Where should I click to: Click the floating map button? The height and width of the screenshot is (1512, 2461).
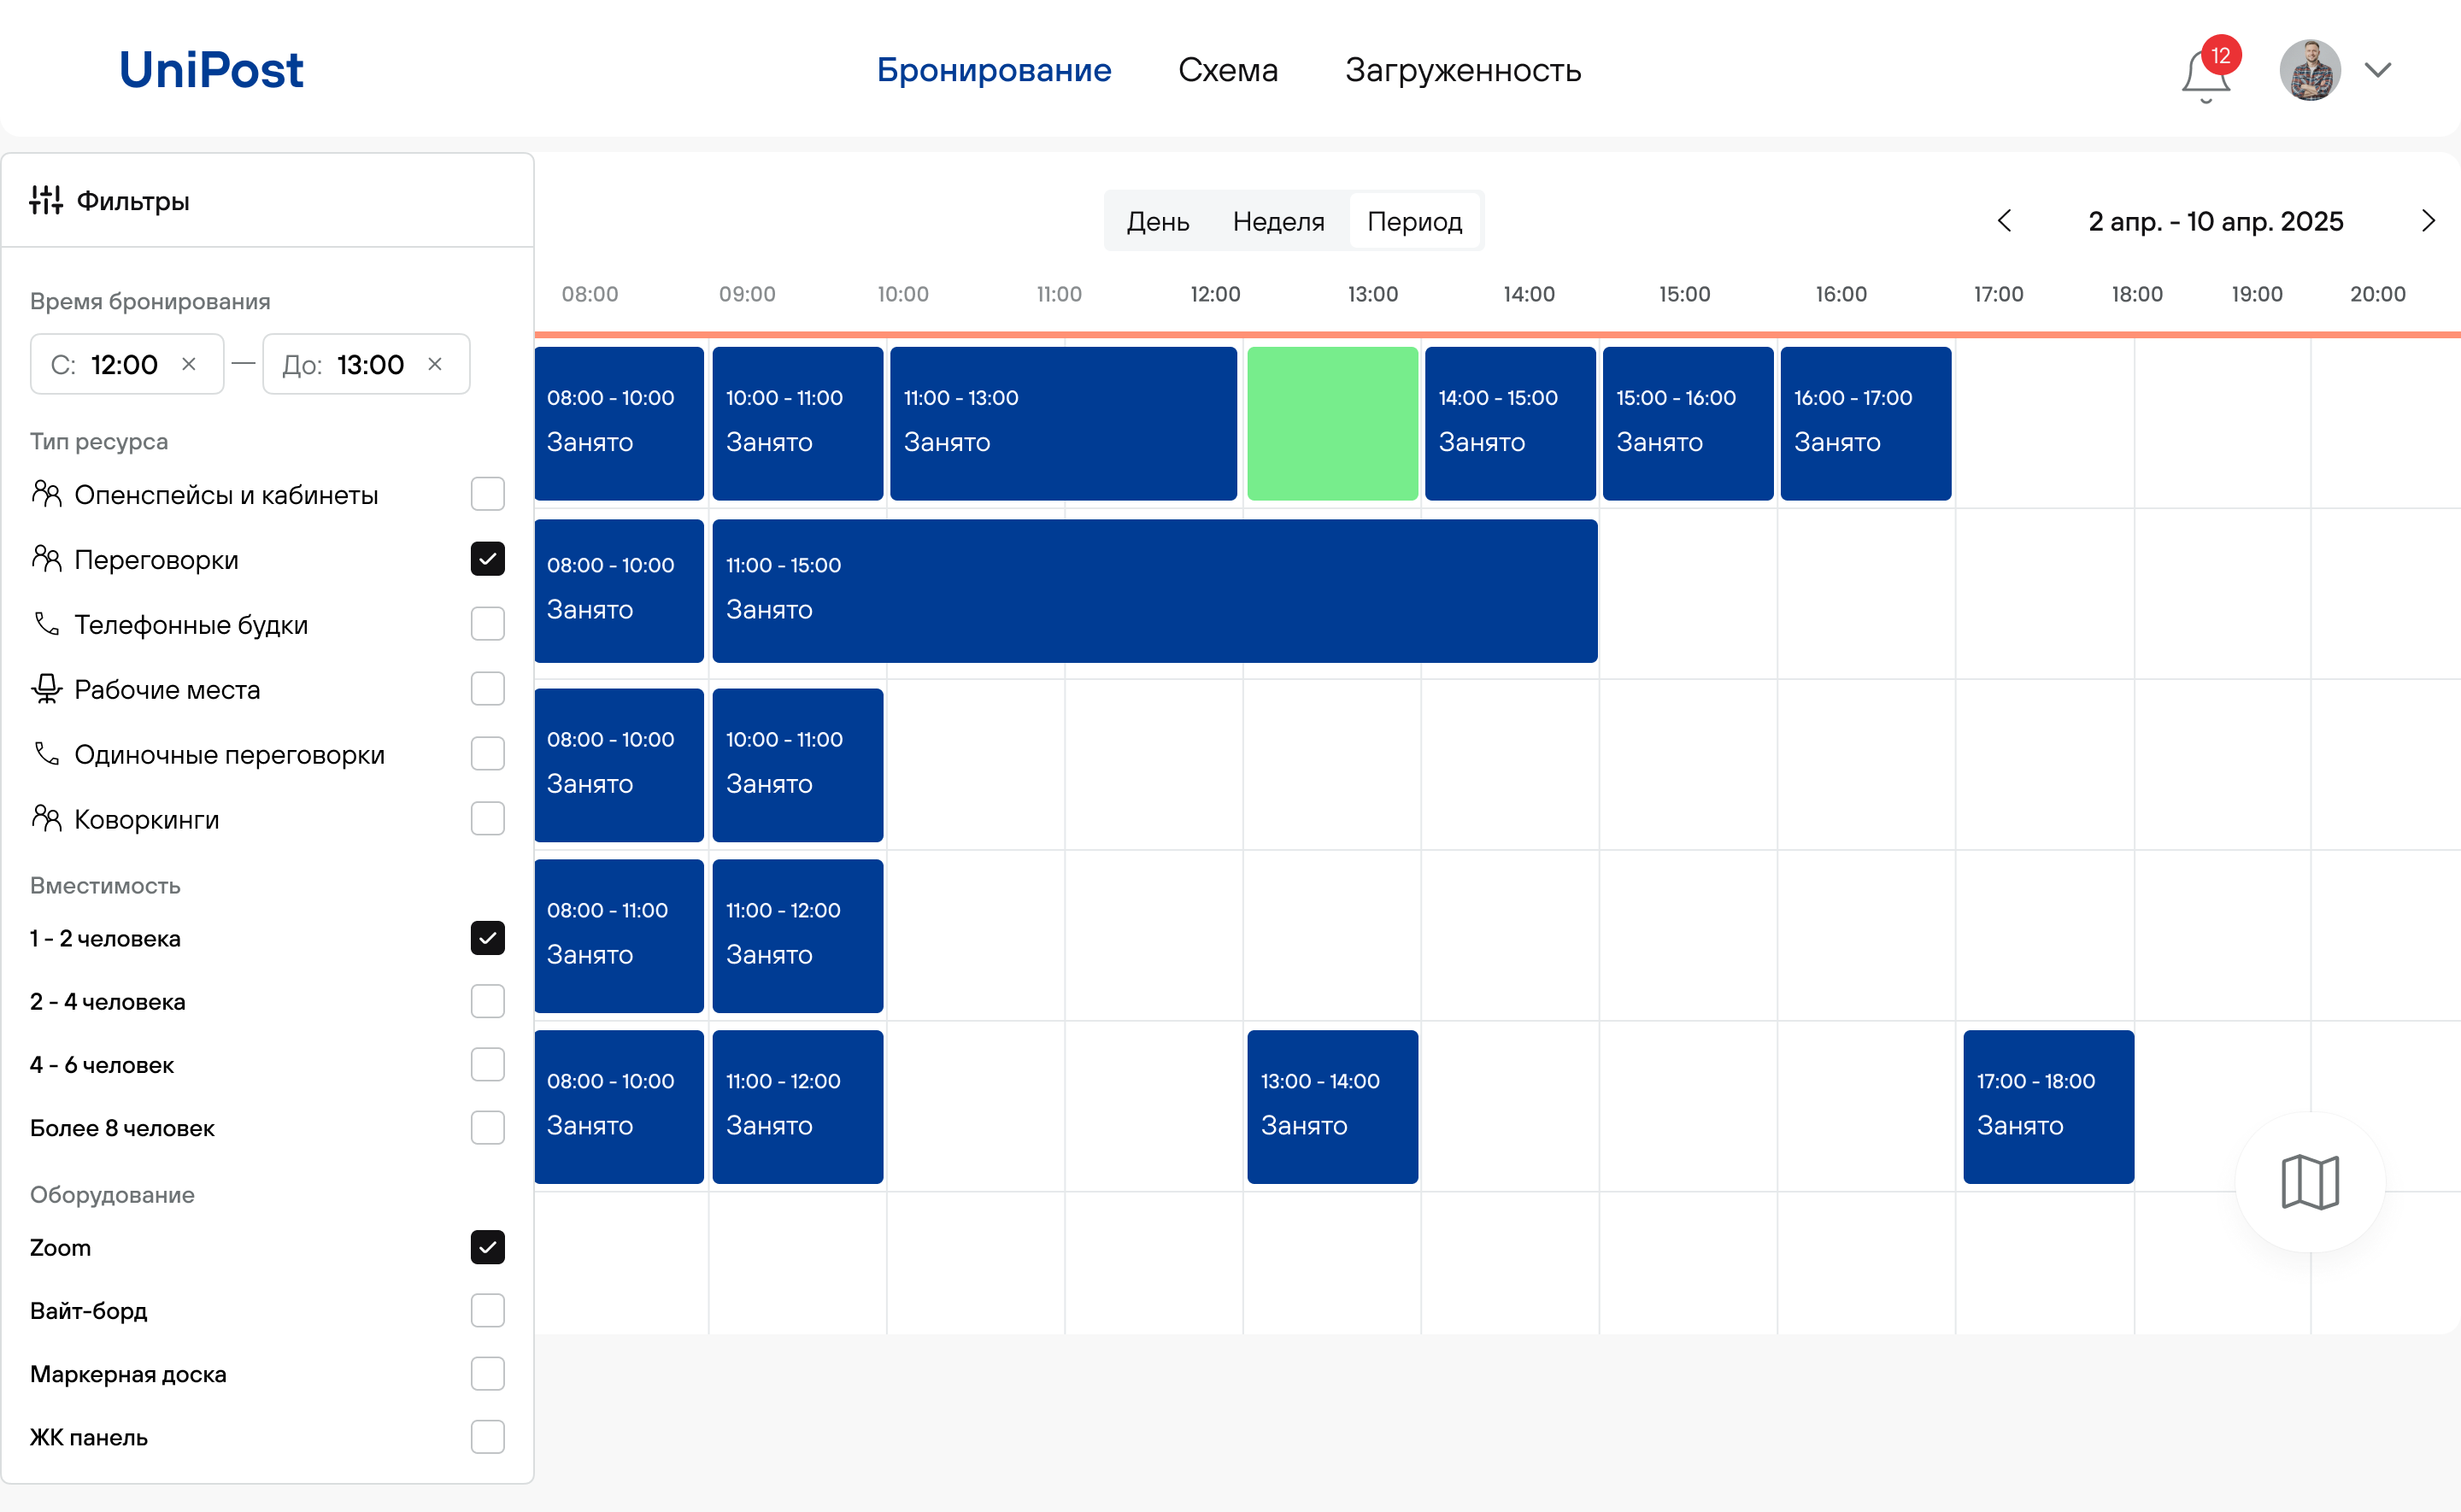(2309, 1182)
